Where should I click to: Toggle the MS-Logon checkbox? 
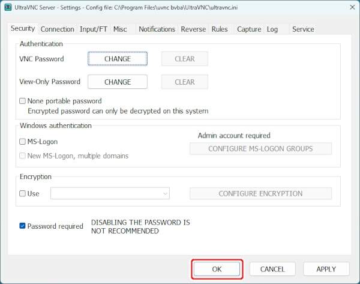23,142
